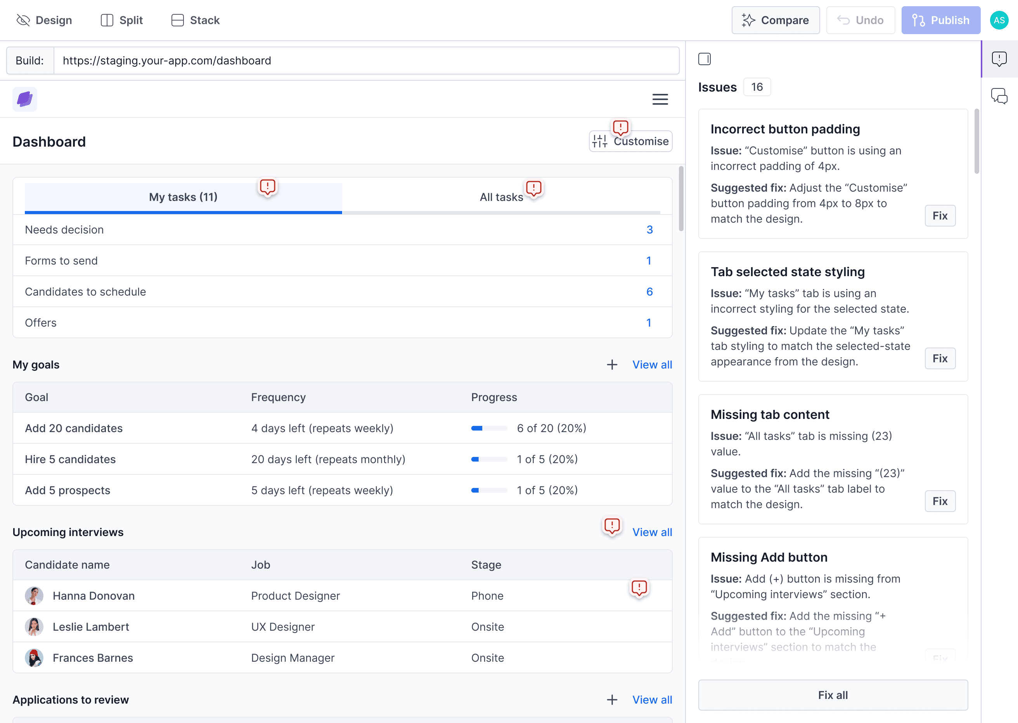Click the Progress column header

coord(494,397)
